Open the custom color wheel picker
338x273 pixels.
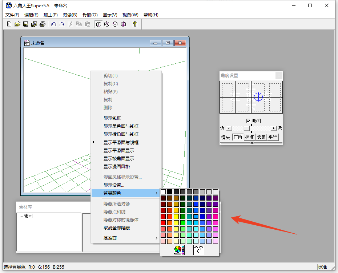(179, 250)
